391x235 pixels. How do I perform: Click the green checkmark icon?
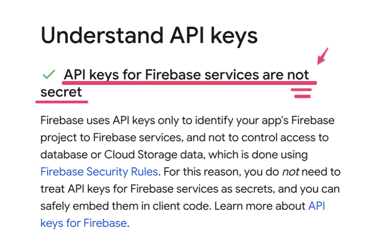tap(49, 75)
